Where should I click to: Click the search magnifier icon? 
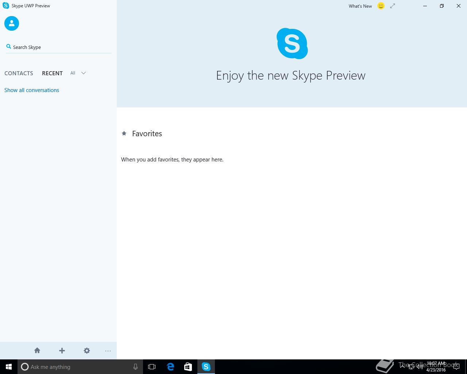8,46
